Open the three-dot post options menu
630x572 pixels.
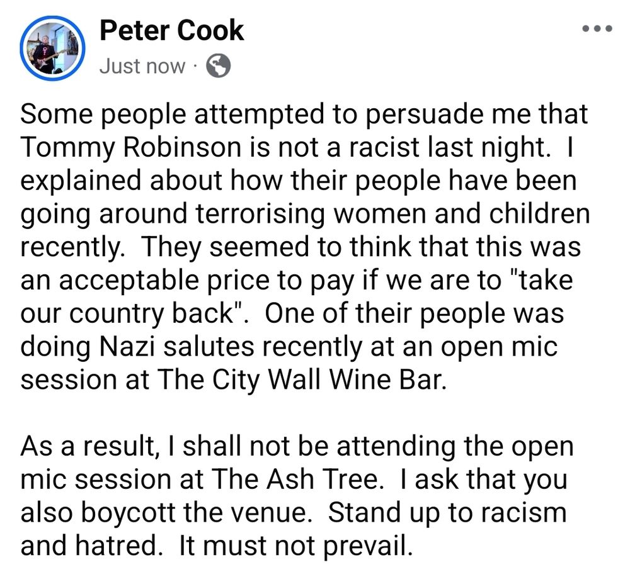coord(597,28)
